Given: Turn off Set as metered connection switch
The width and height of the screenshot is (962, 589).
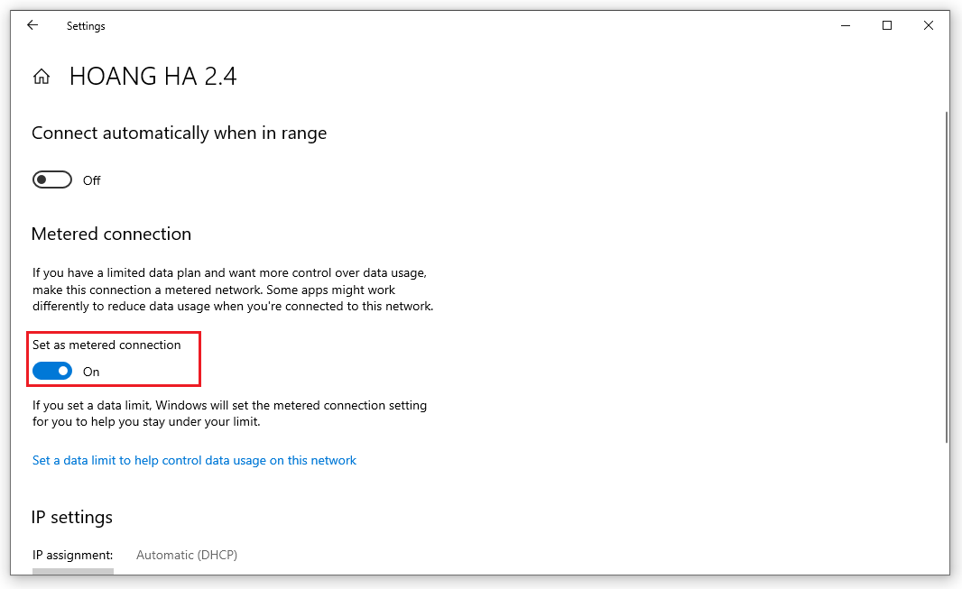Looking at the screenshot, I should 52,371.
